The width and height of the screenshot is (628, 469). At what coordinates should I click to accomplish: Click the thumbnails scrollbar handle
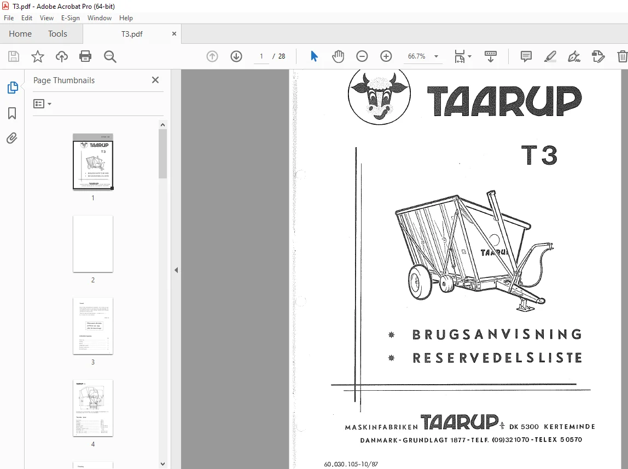162,154
